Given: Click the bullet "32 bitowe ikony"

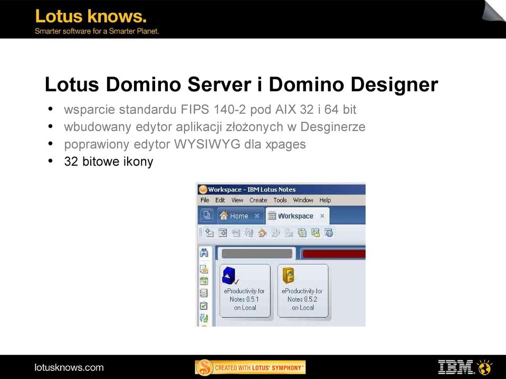Looking at the screenshot, I should click(x=109, y=161).
